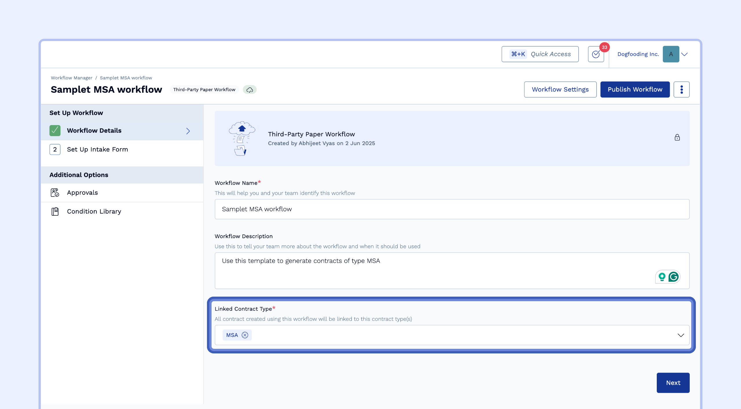Image resolution: width=741 pixels, height=409 pixels.
Task: Click the Next button
Action: point(673,383)
